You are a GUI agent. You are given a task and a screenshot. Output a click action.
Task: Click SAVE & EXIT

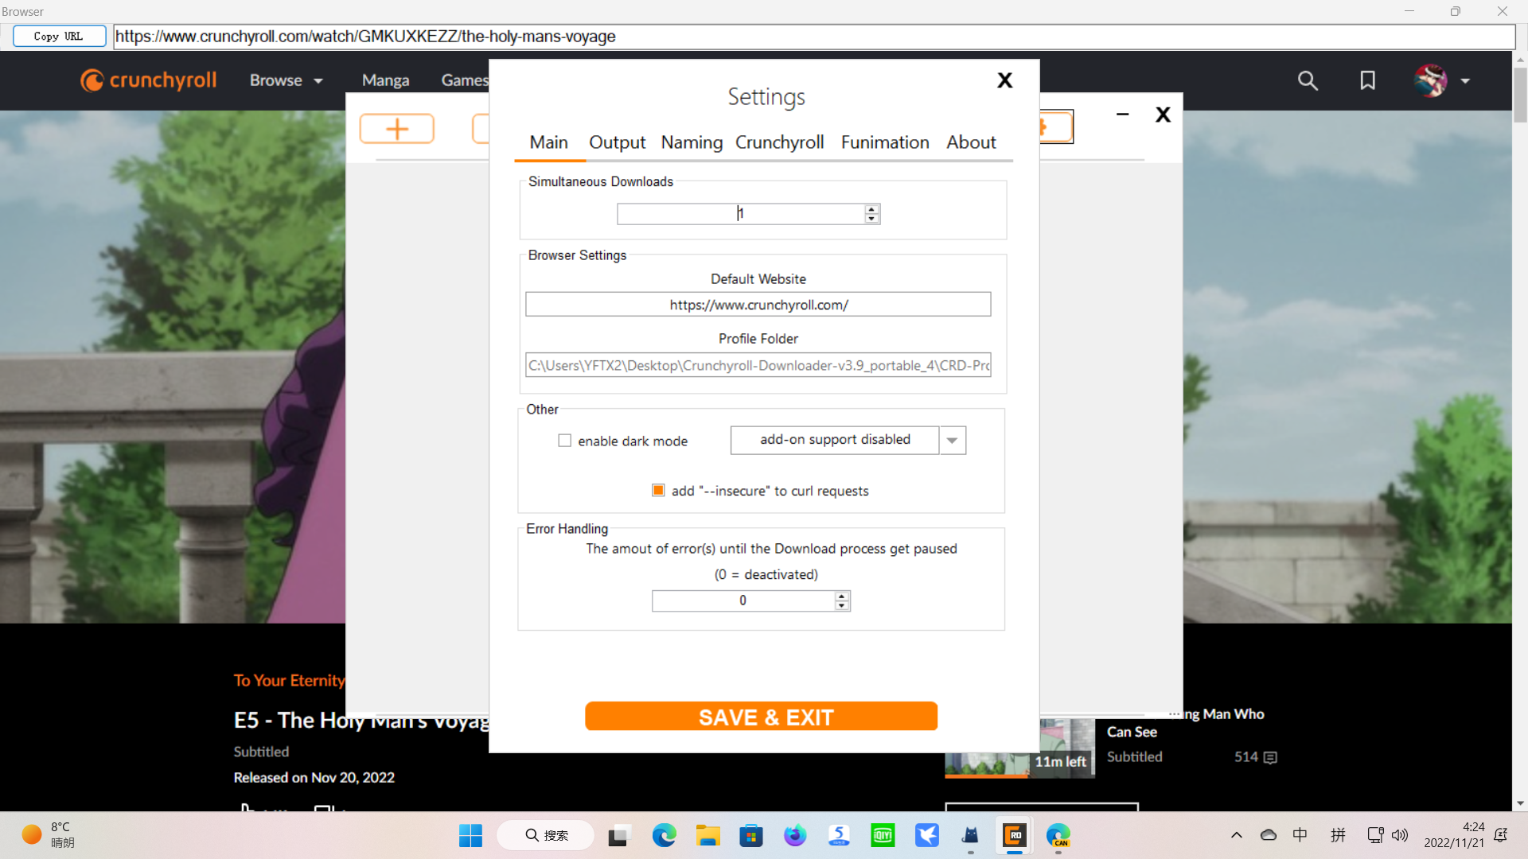tap(761, 716)
